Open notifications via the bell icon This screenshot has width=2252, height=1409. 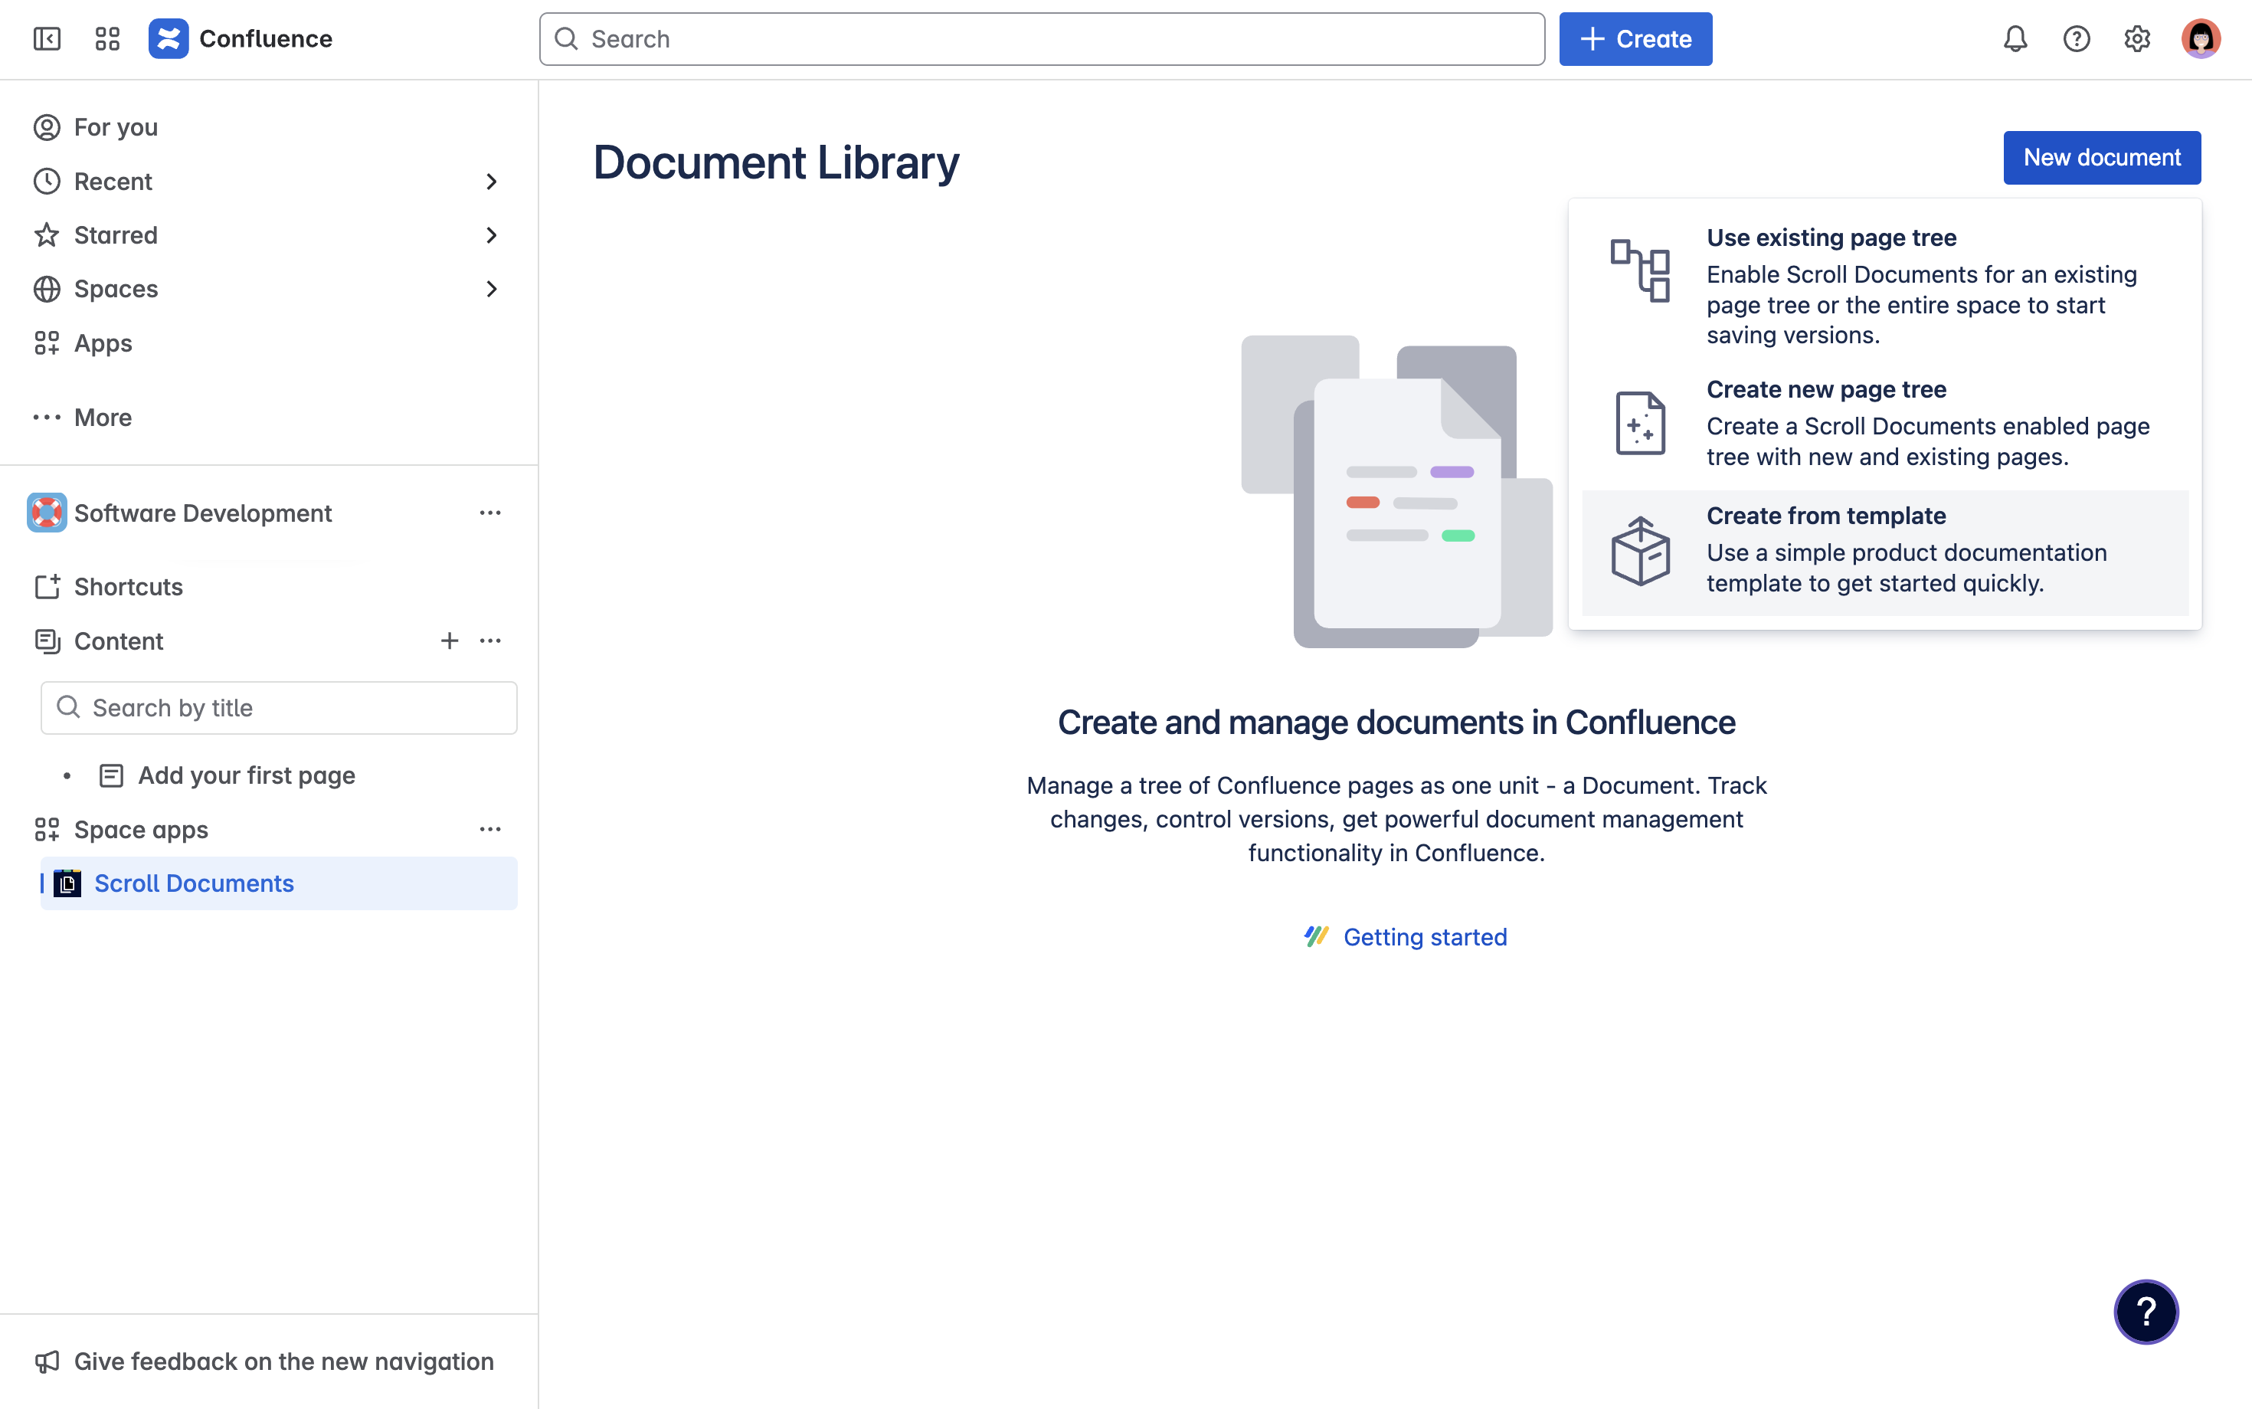2015,38
